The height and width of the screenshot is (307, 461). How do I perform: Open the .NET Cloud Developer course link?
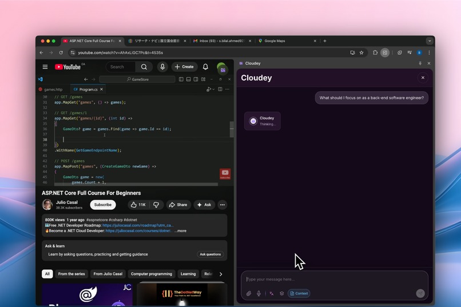(x=138, y=231)
